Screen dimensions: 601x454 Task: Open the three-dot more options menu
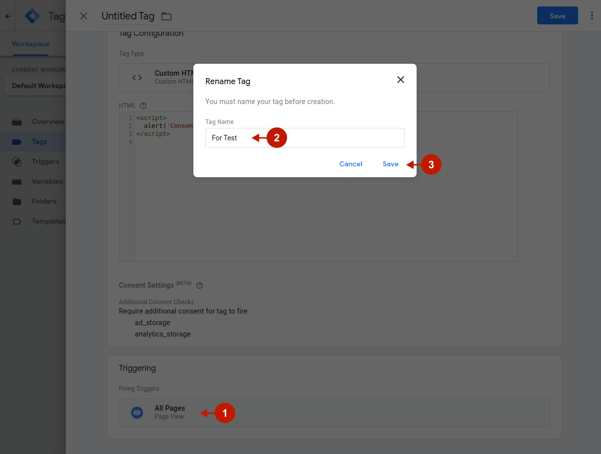592,16
